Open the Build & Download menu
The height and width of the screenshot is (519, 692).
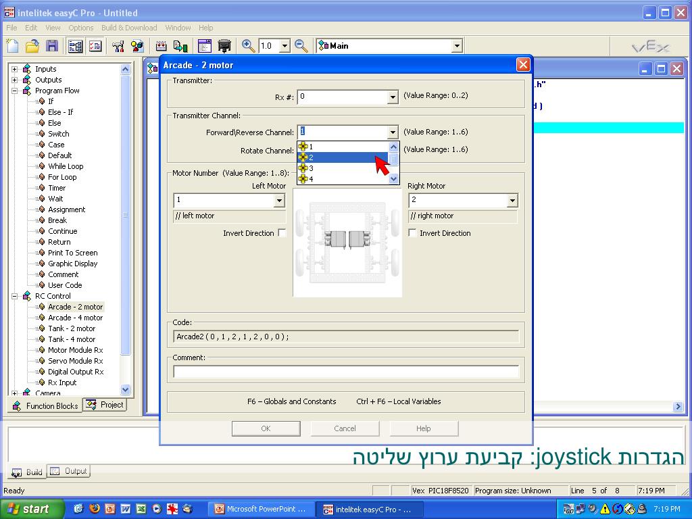coord(129,28)
